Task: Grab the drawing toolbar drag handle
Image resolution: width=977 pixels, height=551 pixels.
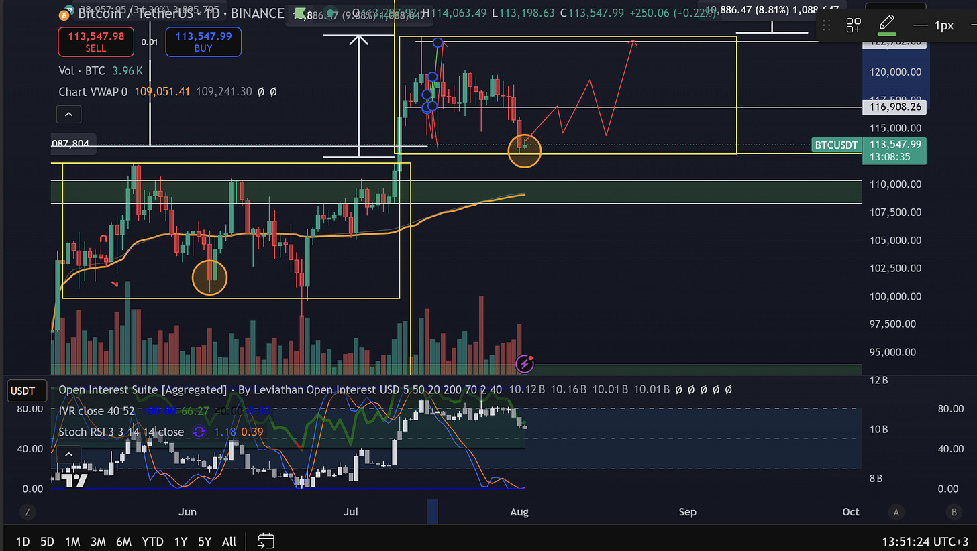Action: 827,25
